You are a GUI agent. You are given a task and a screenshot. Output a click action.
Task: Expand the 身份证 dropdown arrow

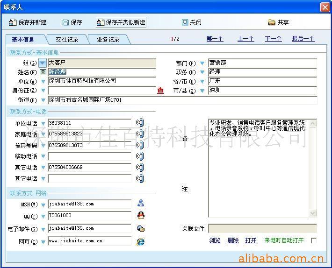click(x=43, y=91)
